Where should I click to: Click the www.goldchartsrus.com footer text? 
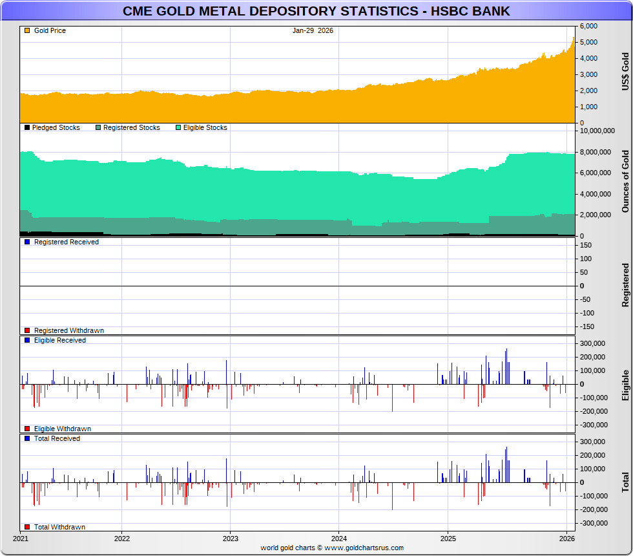(x=332, y=548)
